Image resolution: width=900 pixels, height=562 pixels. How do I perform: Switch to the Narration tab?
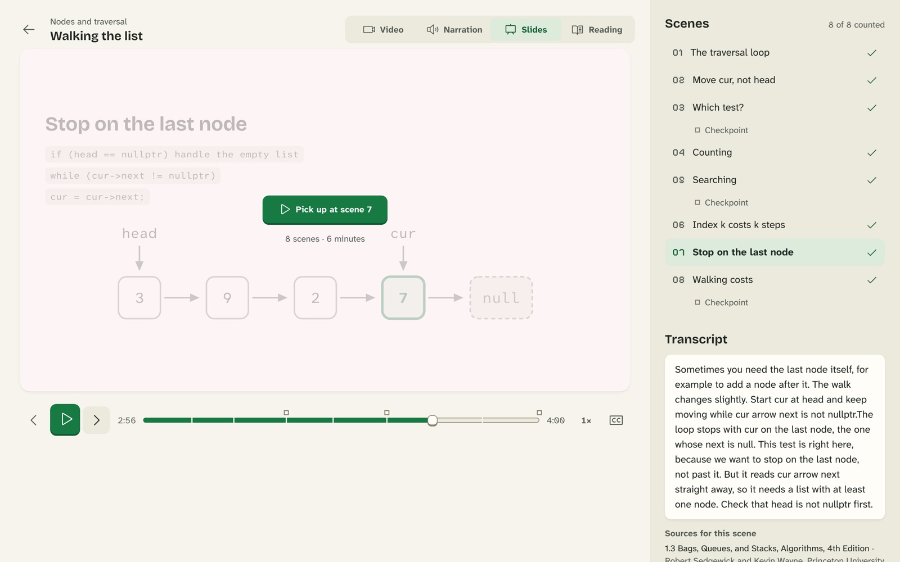[454, 30]
